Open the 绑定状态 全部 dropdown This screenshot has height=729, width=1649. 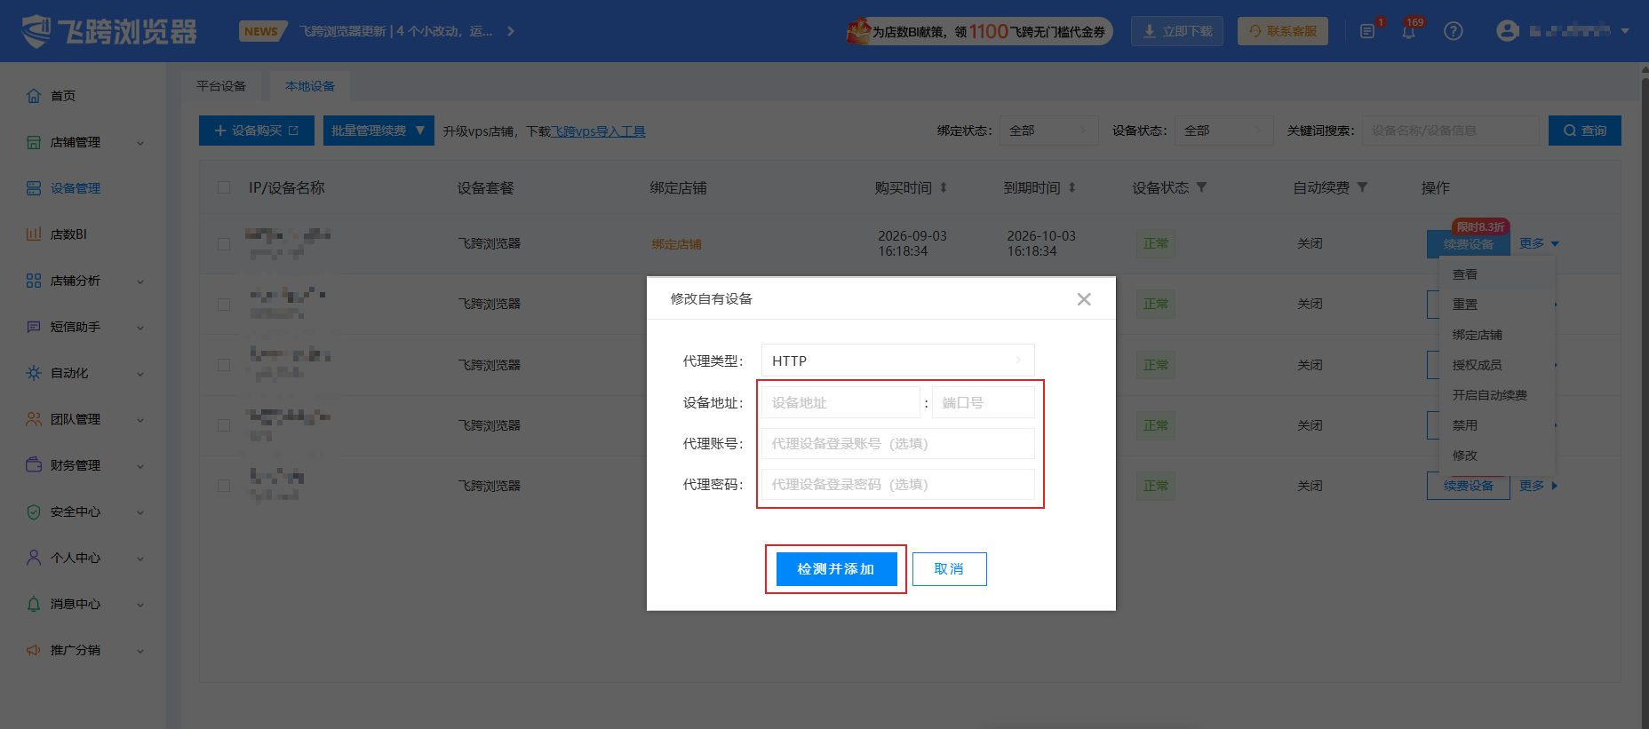pyautogui.click(x=1048, y=131)
